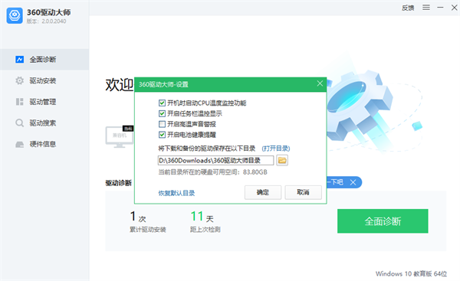460x281 pixels.
Task: Uncheck 开启电池健康提醒 checkbox
Action: (162, 135)
